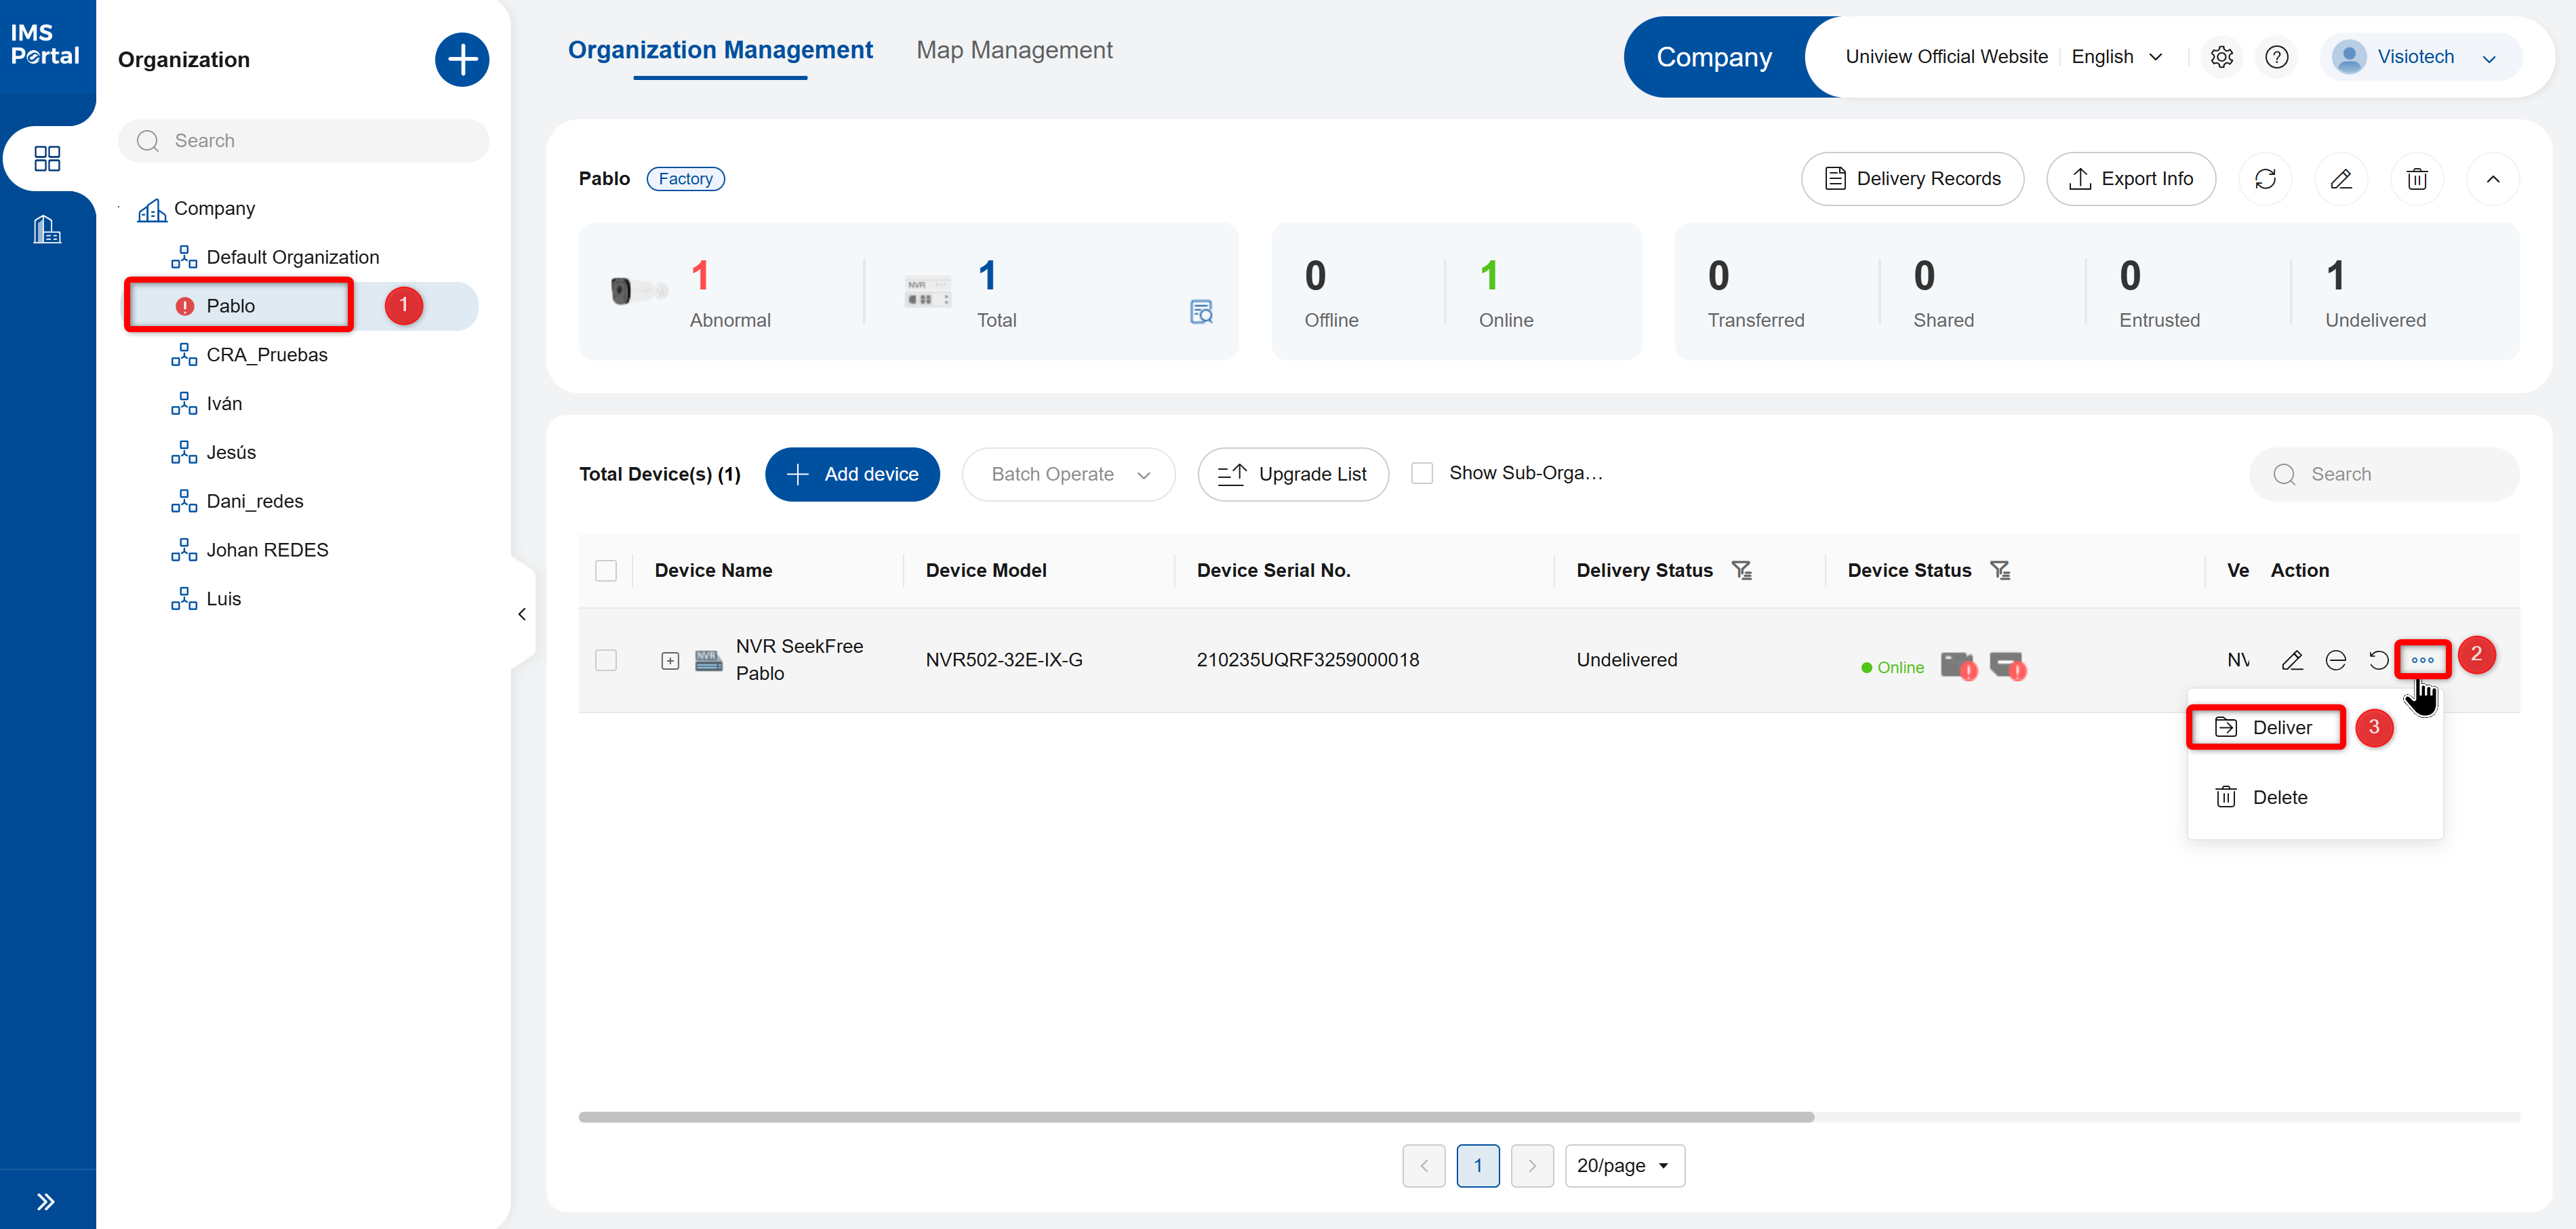The width and height of the screenshot is (2576, 1229).
Task: Refresh the Pablo organization info
Action: tap(2265, 179)
